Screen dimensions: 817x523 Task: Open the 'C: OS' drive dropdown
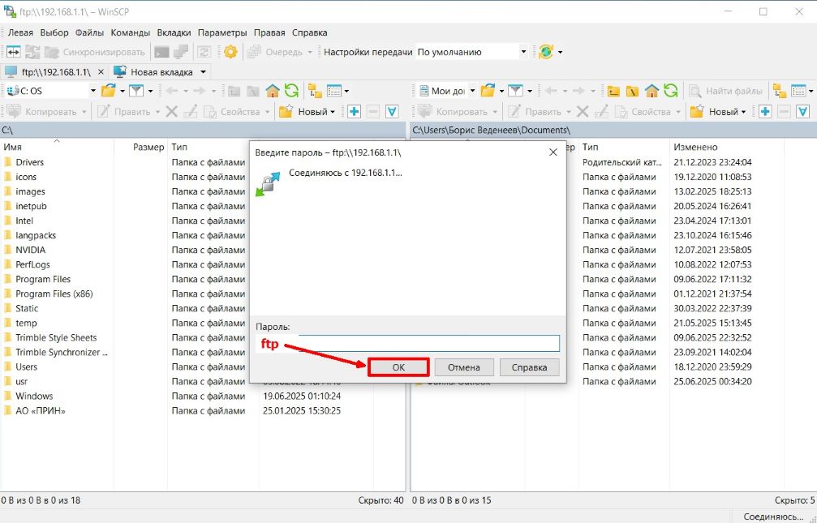click(93, 91)
